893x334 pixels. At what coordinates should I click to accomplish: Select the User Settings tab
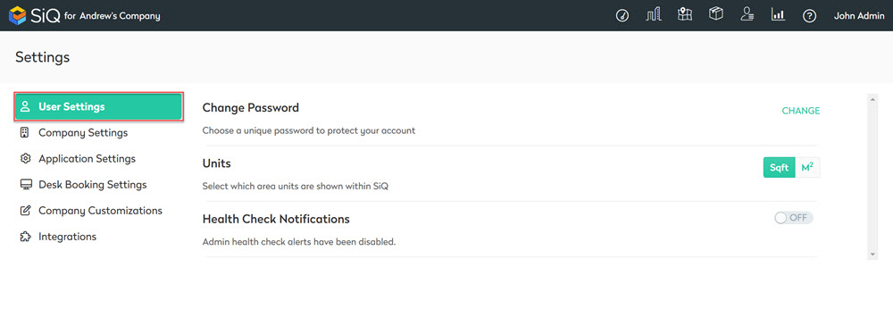point(98,106)
